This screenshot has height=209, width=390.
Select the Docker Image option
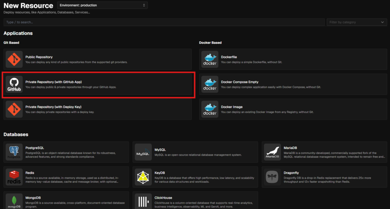293,109
